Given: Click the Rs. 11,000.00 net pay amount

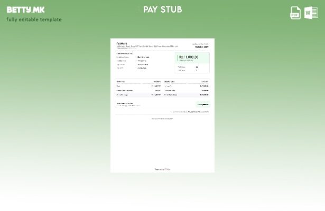Looking at the screenshot, I should click(x=189, y=57).
